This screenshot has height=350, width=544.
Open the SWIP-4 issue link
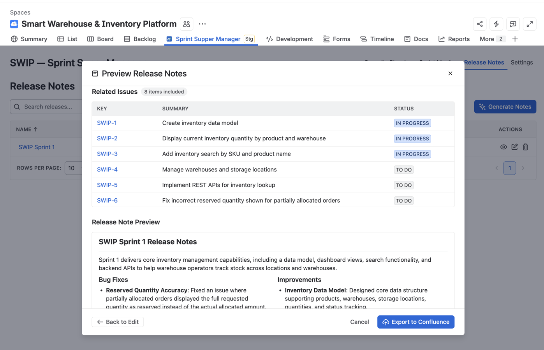107,170
